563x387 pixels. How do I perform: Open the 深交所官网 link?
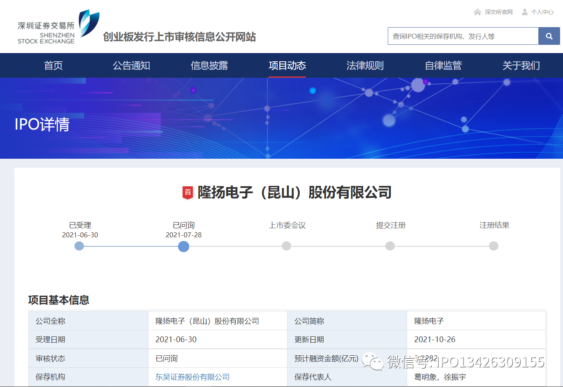coord(498,12)
